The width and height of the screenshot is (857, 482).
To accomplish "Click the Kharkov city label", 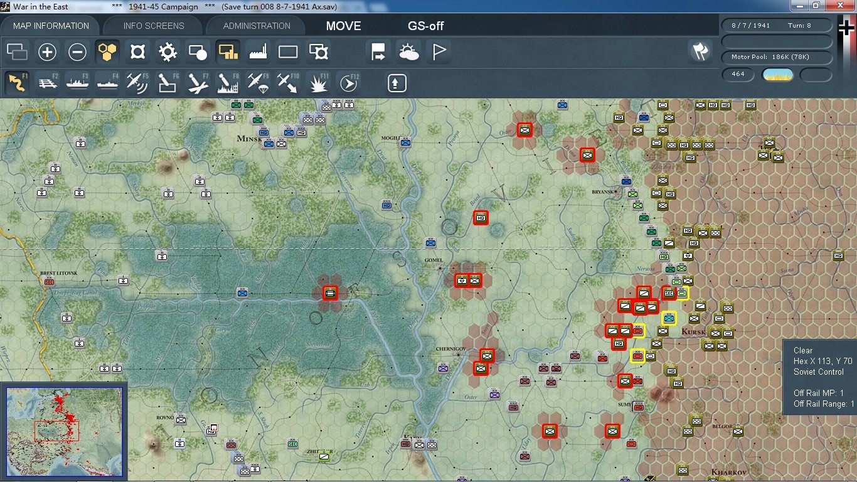I will [x=728, y=472].
